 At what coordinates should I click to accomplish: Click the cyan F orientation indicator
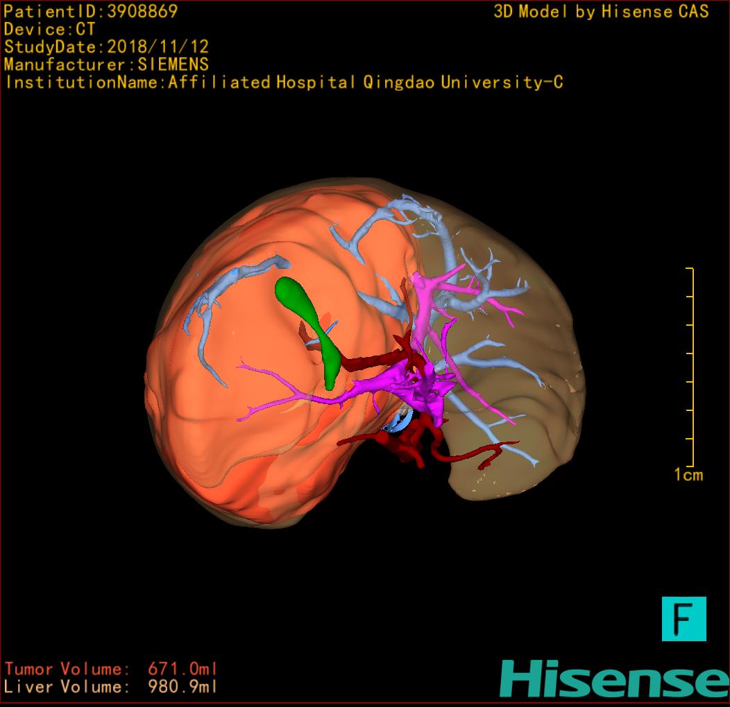[x=684, y=618]
